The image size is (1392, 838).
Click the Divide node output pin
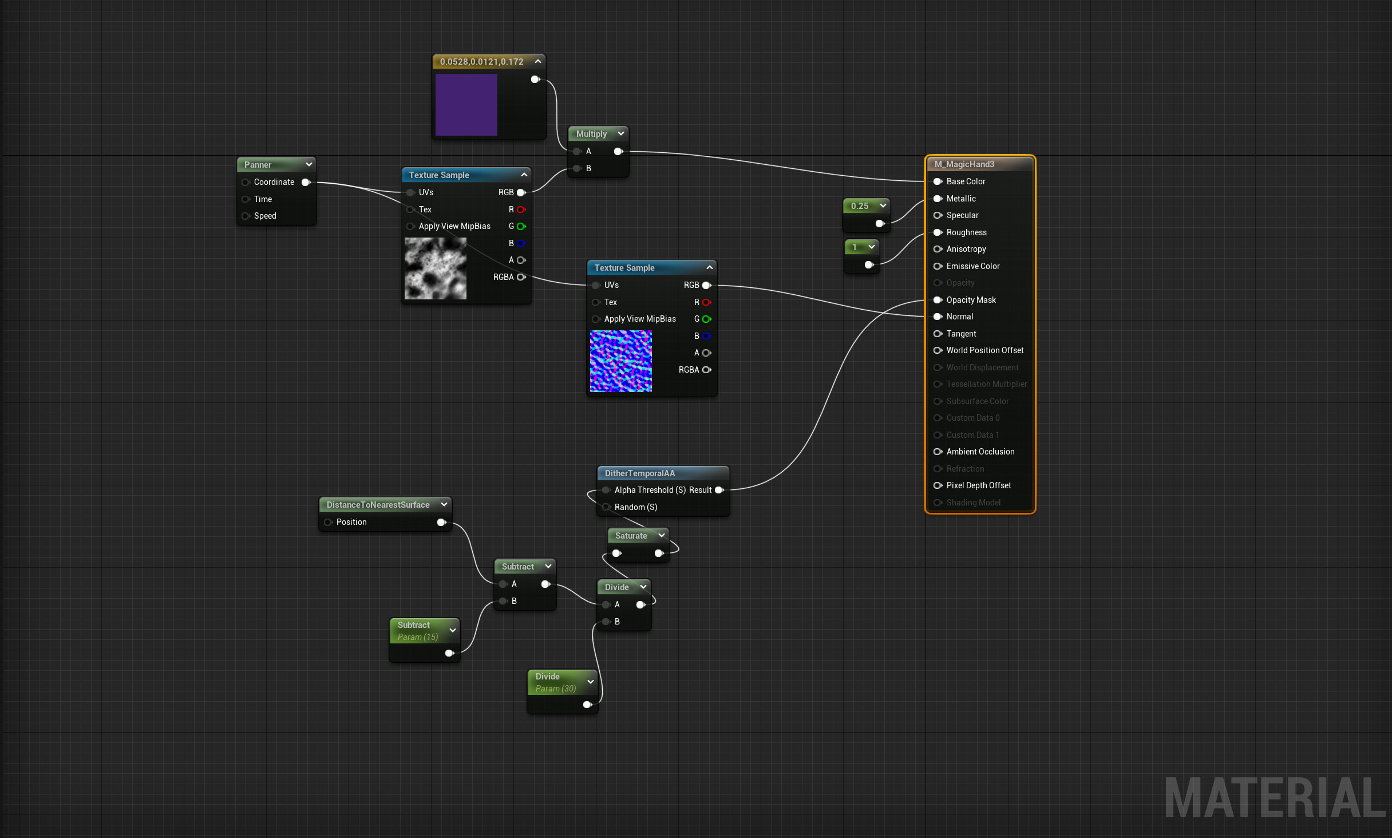click(x=640, y=604)
